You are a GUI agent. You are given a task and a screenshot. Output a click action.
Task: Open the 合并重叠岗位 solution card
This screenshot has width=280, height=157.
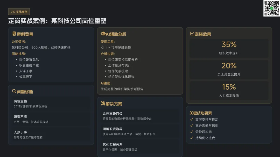[140, 116]
